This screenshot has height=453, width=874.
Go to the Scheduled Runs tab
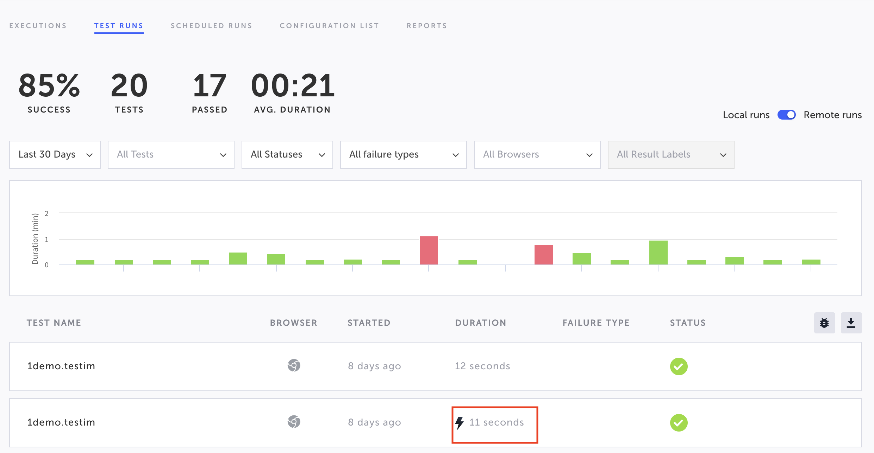click(x=212, y=26)
